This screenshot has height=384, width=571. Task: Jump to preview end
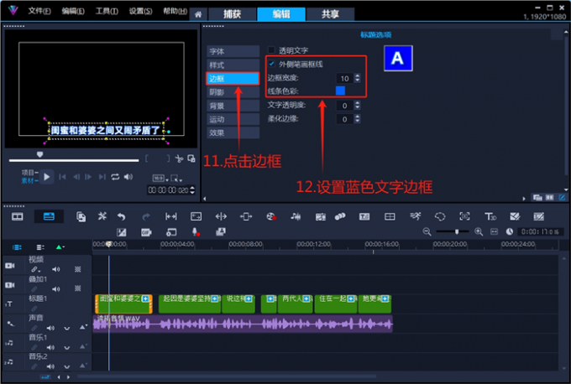(102, 177)
